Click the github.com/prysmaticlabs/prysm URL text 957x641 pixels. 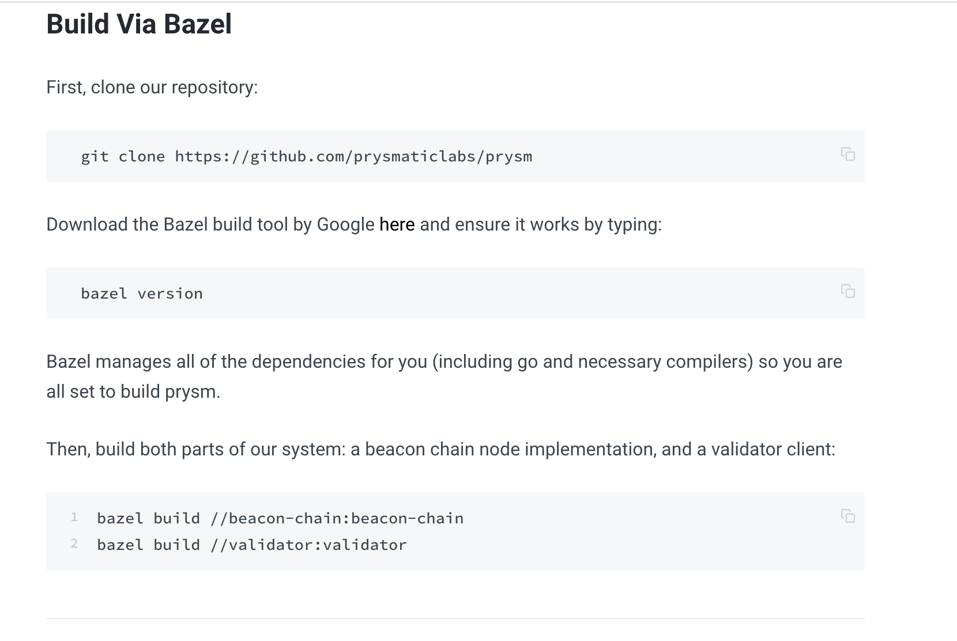pos(353,156)
